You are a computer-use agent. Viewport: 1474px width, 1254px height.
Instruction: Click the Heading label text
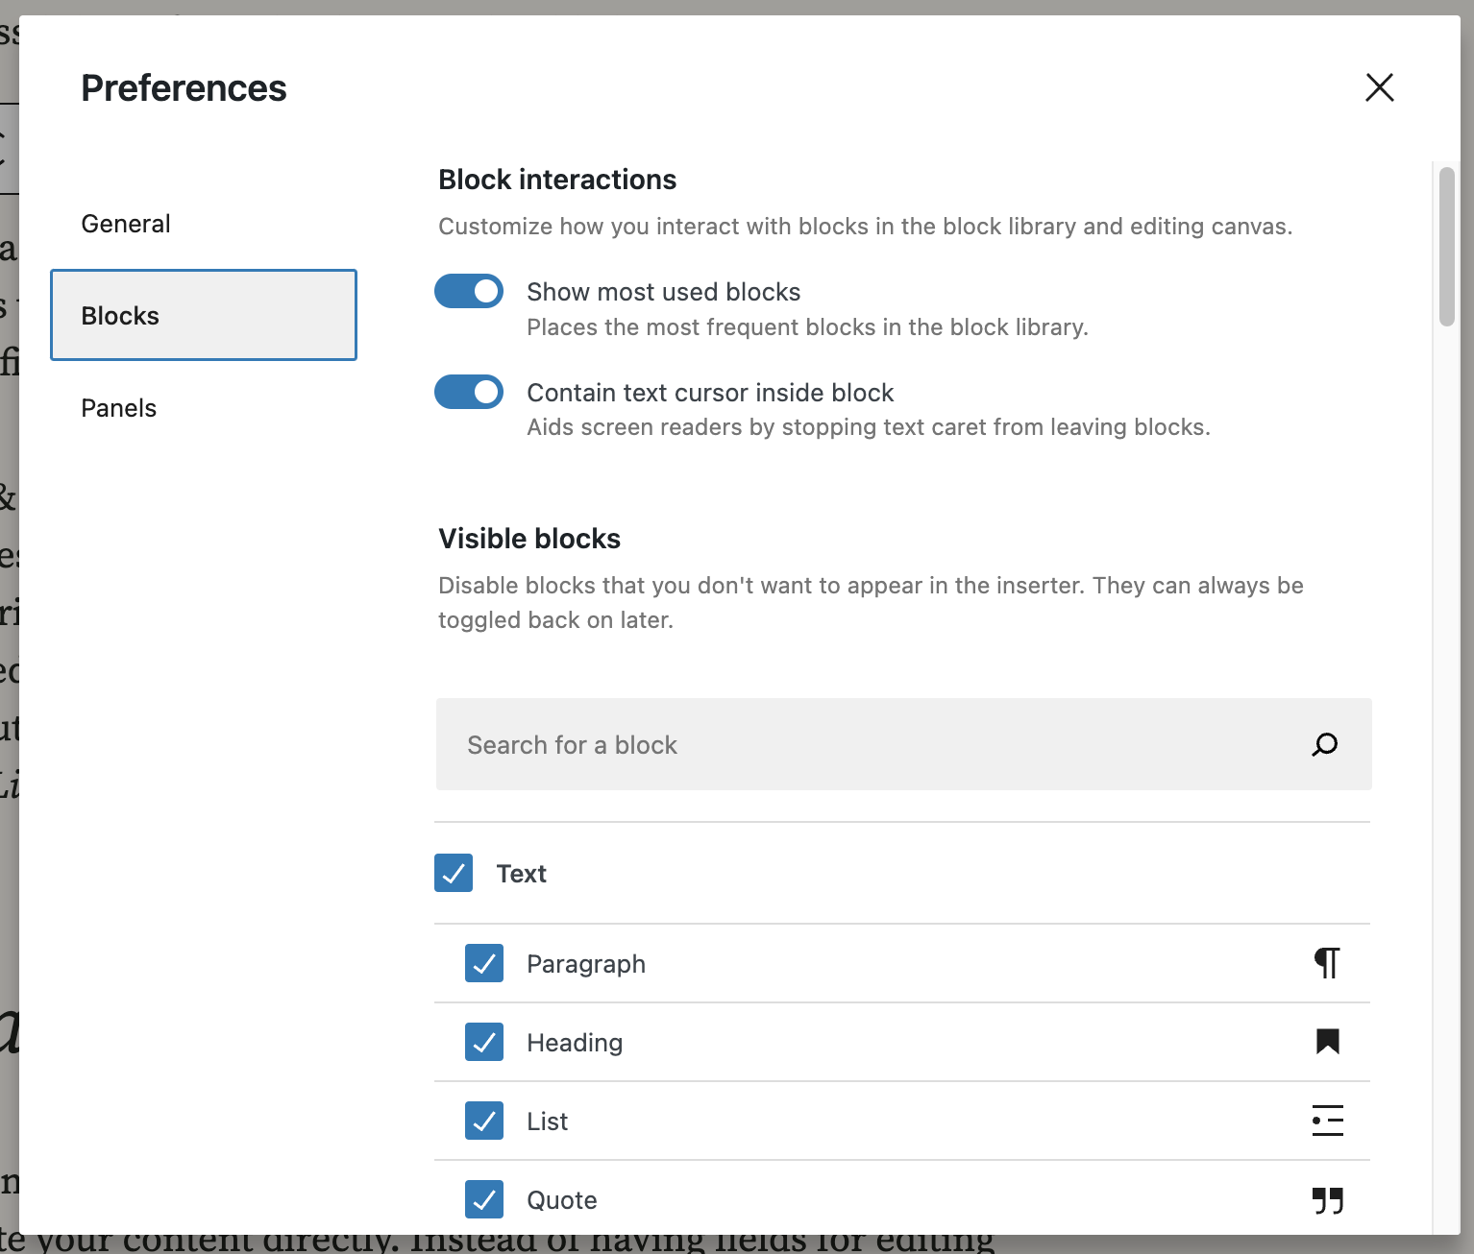pyautogui.click(x=575, y=1043)
